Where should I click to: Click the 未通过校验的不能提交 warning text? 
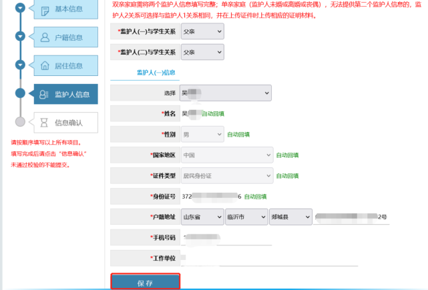coord(41,165)
